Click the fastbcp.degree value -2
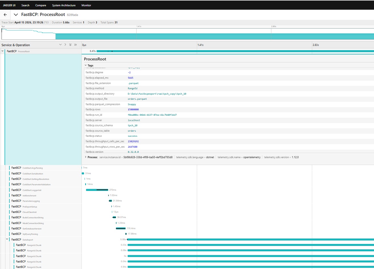Screen dimensions: 374x269 coord(129,72)
